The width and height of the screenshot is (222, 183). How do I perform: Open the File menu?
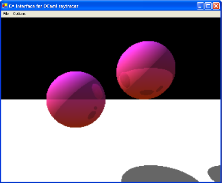click(6, 14)
